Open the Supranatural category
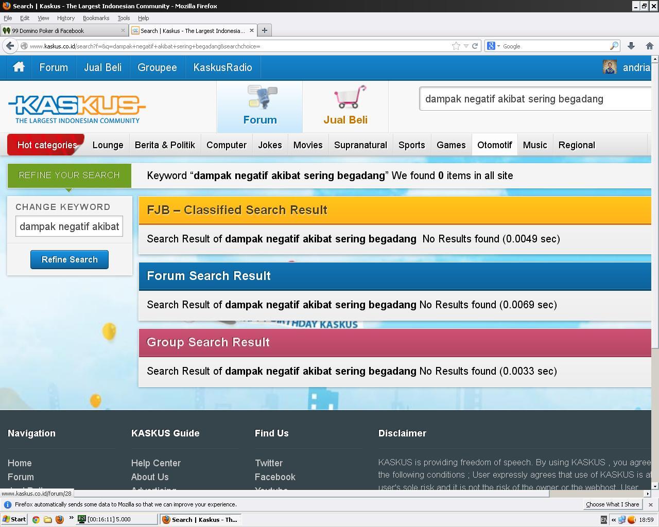The image size is (659, 527). tap(360, 145)
